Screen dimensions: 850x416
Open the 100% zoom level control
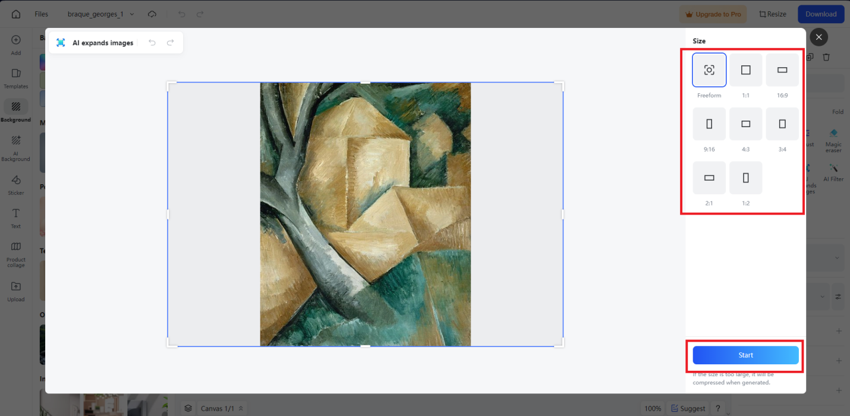click(653, 408)
